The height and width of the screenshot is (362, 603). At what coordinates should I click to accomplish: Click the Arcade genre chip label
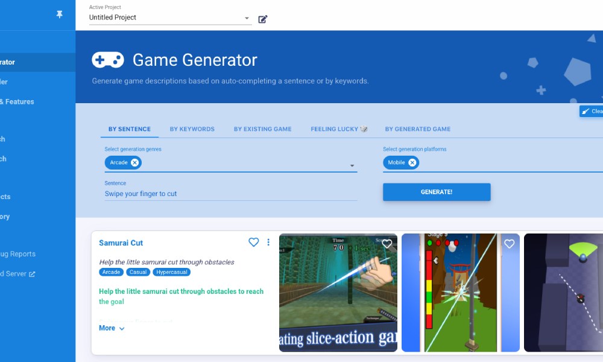point(118,163)
